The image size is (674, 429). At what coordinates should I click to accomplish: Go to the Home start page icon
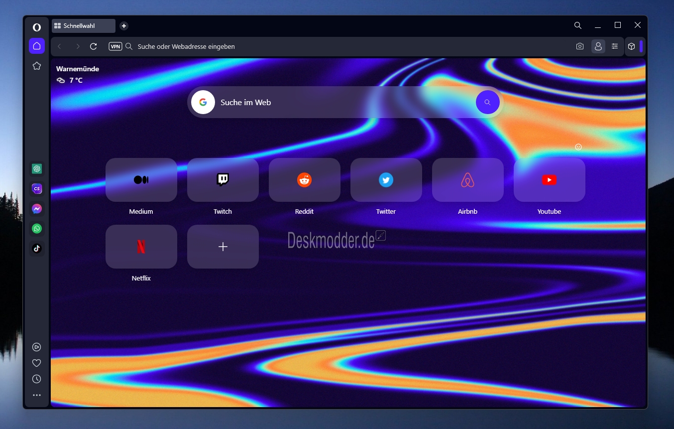pyautogui.click(x=36, y=46)
